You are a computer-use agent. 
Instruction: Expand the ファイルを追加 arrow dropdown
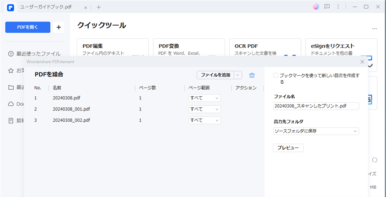tap(238, 75)
